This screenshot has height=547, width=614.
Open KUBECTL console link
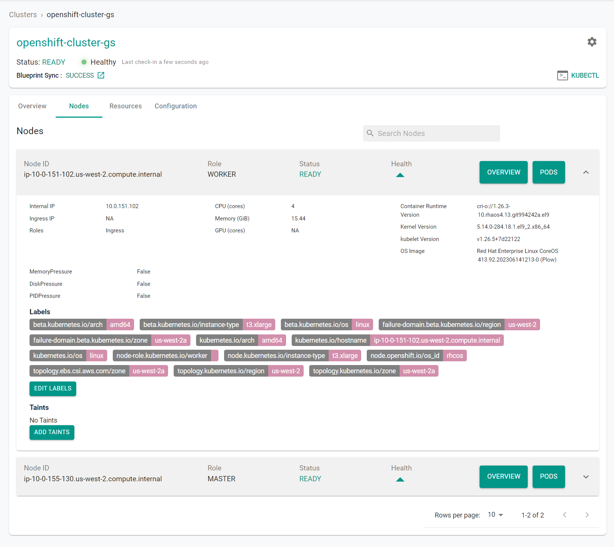[x=585, y=75]
